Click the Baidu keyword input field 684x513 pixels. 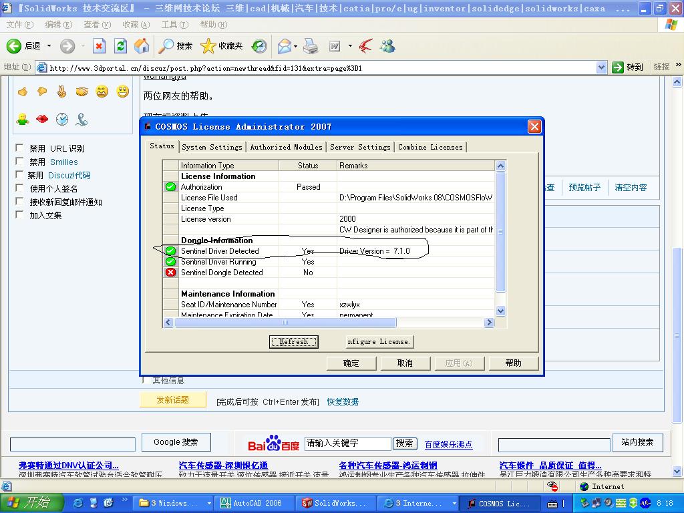[347, 444]
